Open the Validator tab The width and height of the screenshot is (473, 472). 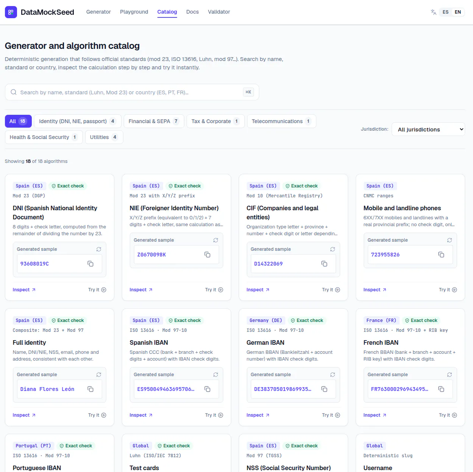(x=219, y=12)
